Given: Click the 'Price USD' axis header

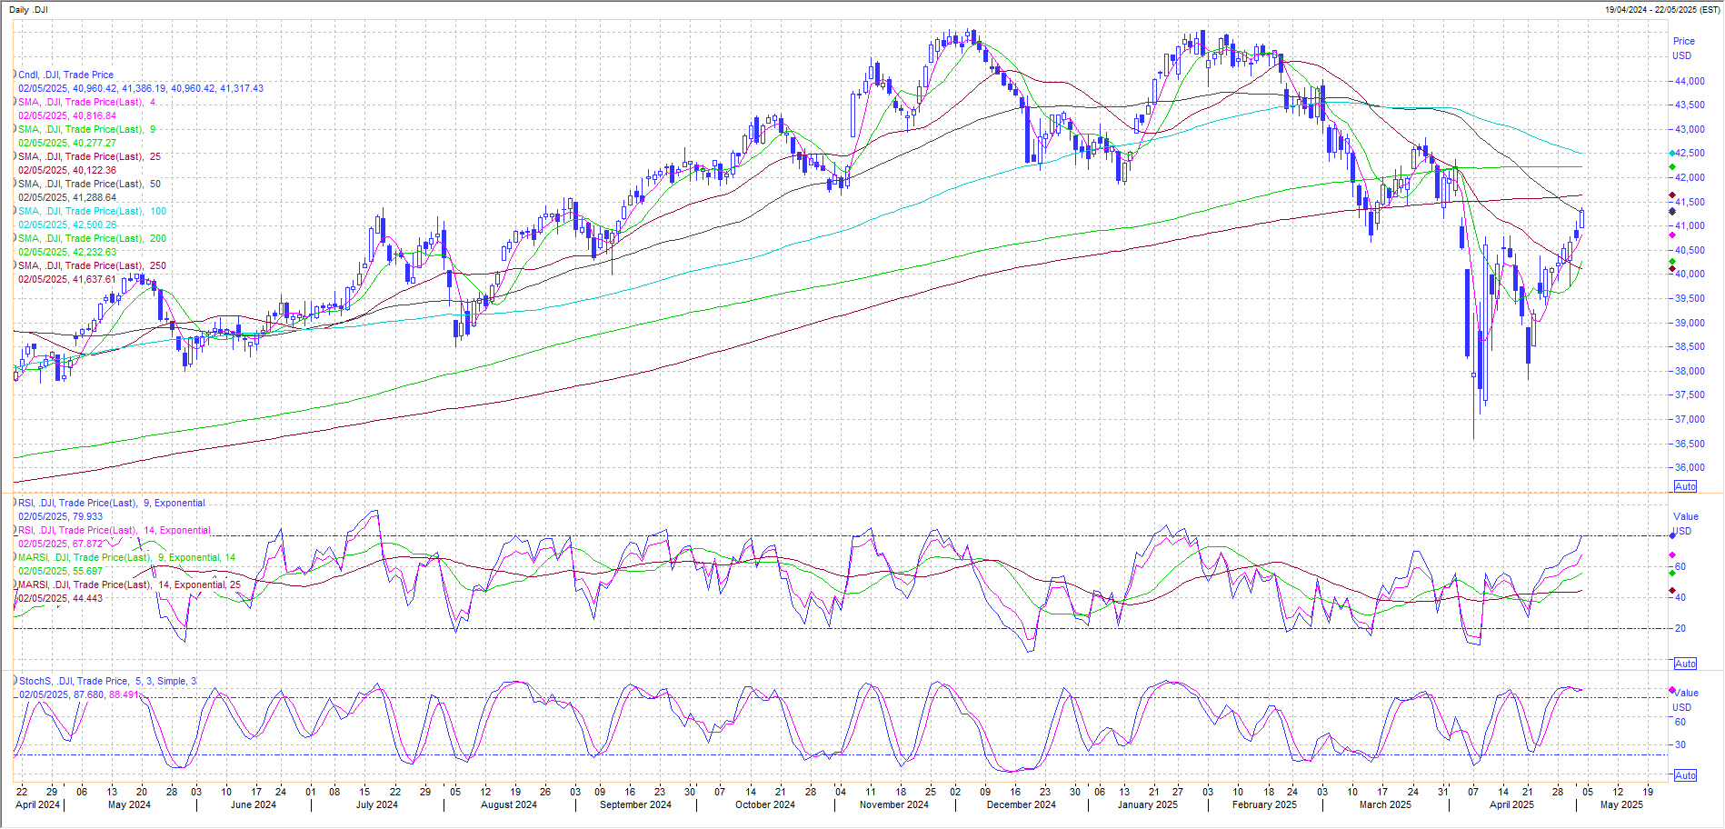Looking at the screenshot, I should click(1683, 48).
